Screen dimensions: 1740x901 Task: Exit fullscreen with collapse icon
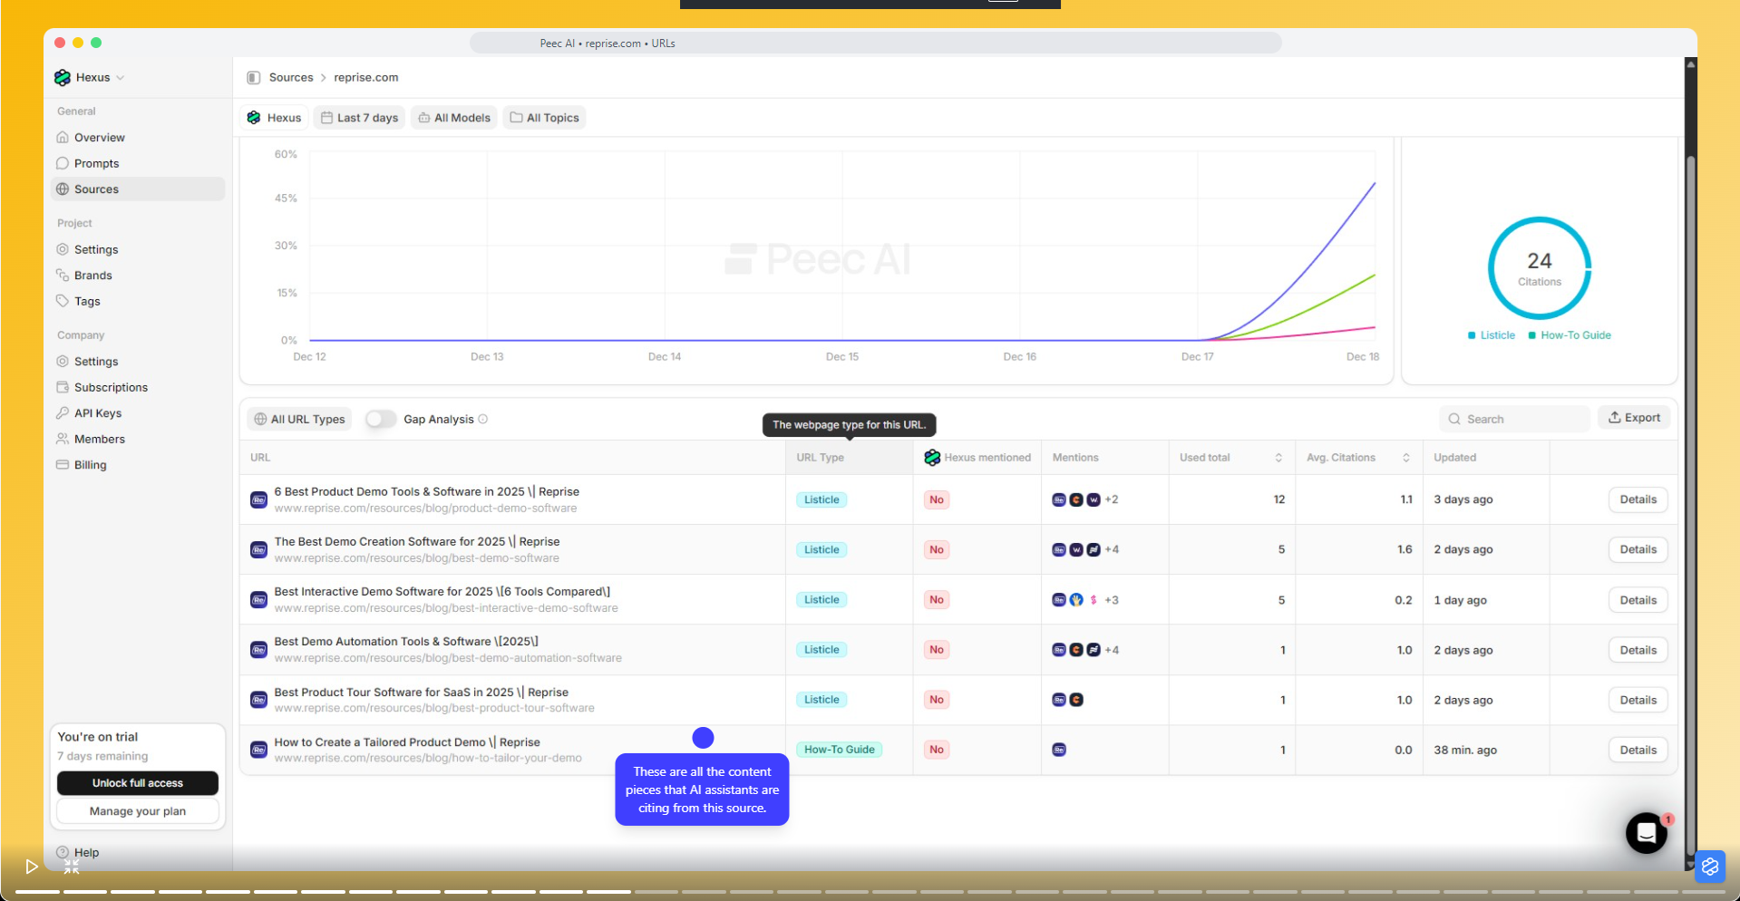72,867
